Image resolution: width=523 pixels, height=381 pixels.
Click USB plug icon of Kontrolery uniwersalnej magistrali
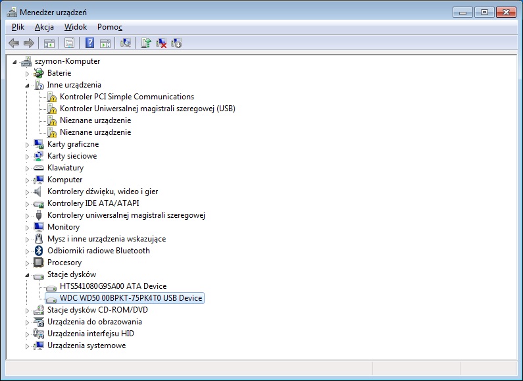[x=39, y=215]
